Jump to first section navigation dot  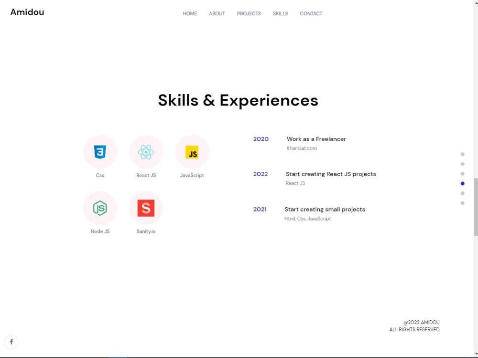coord(462,154)
